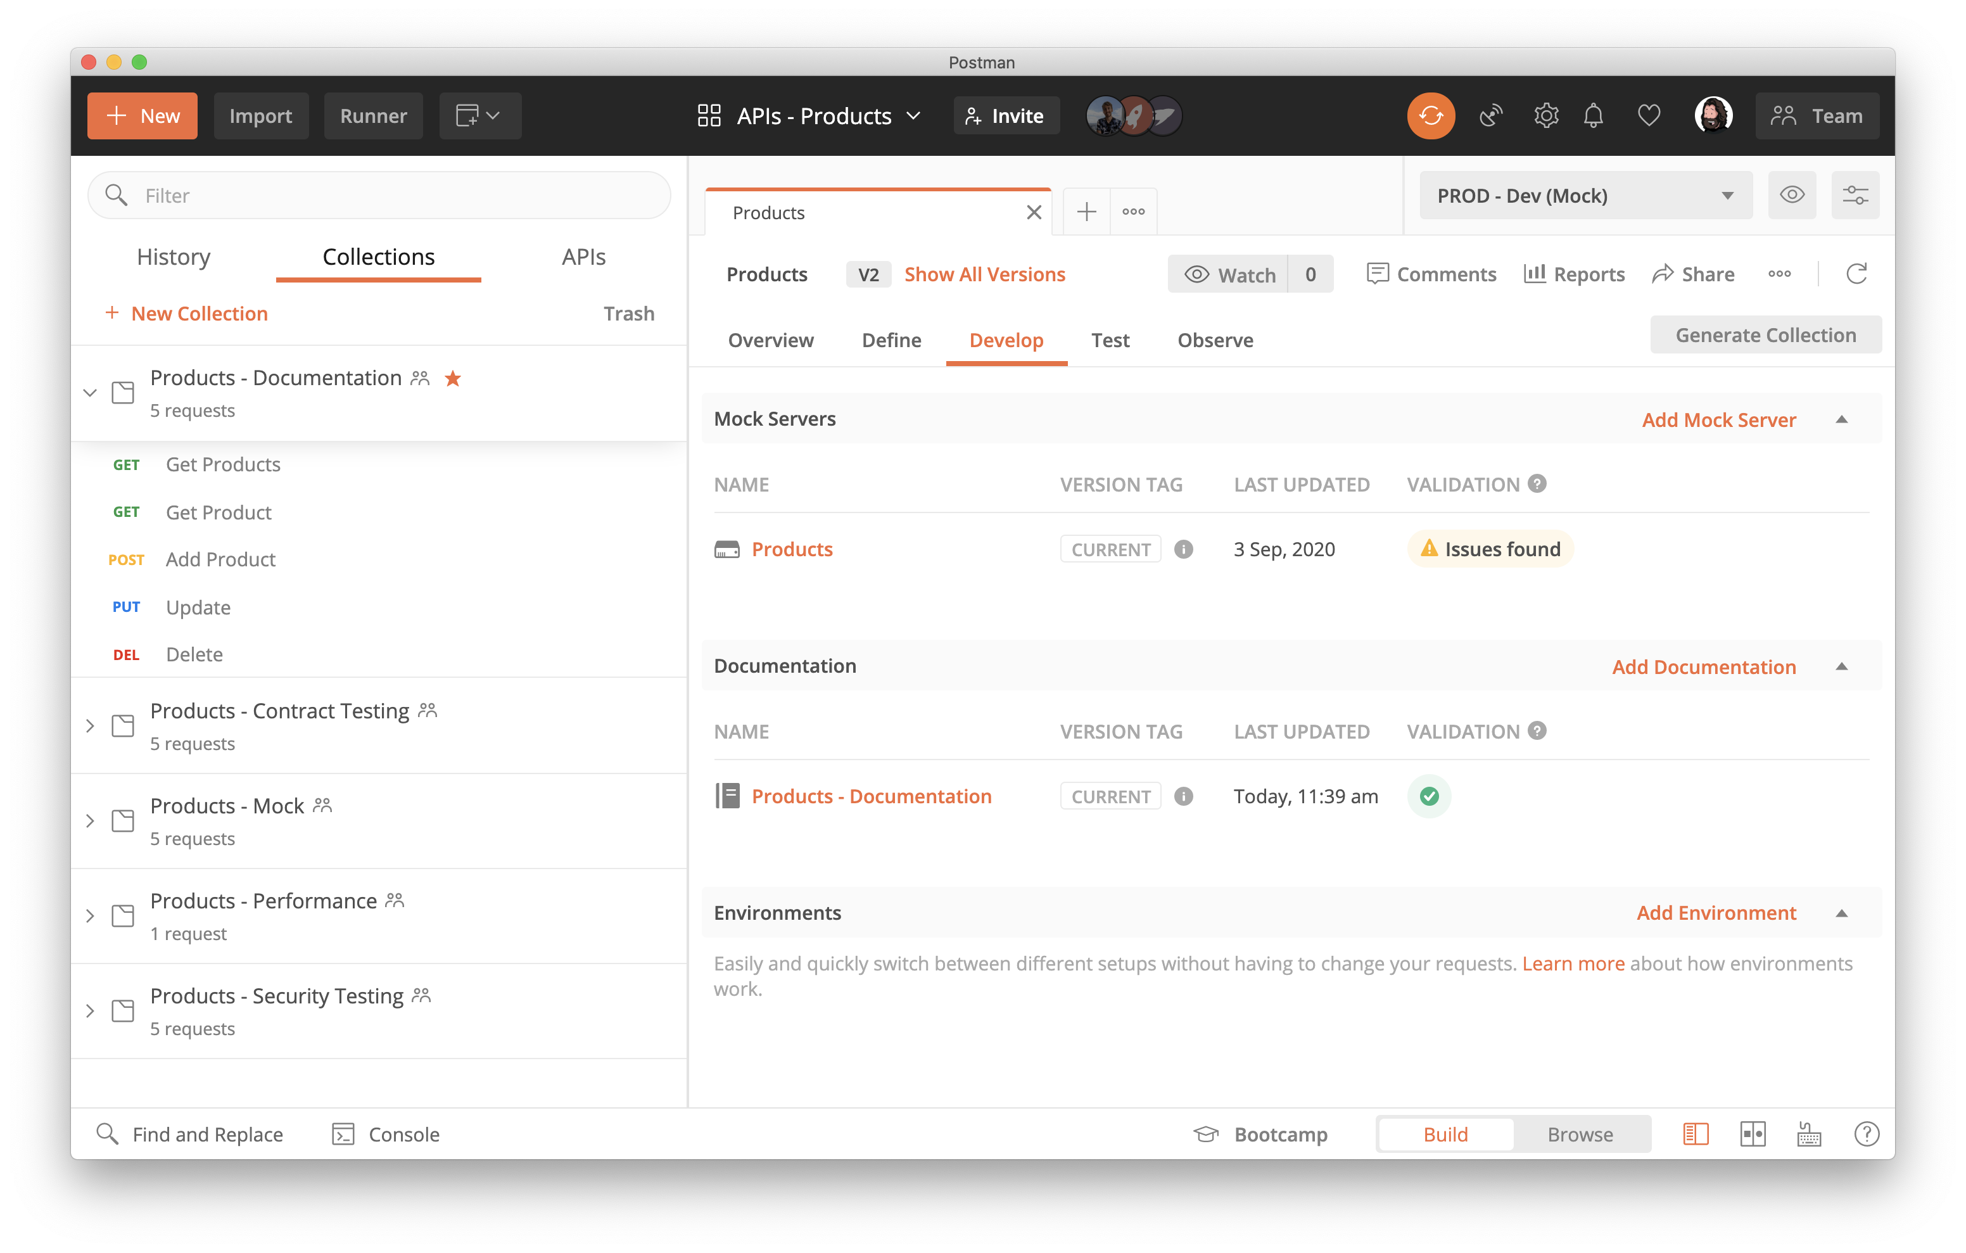1966x1253 pixels.
Task: Switch to Browse mode
Action: coord(1580,1134)
